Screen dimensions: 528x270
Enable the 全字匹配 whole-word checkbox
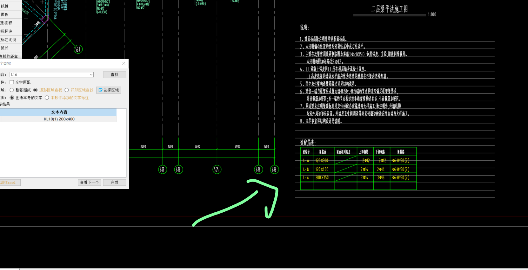click(12, 82)
